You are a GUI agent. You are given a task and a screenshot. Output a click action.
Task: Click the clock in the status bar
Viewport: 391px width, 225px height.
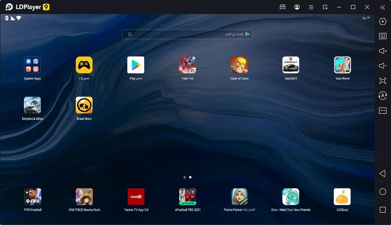[x=366, y=18]
